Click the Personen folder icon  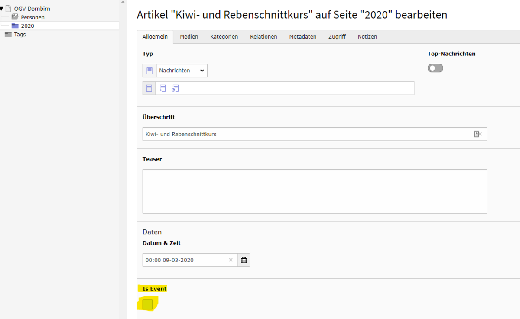(x=15, y=17)
